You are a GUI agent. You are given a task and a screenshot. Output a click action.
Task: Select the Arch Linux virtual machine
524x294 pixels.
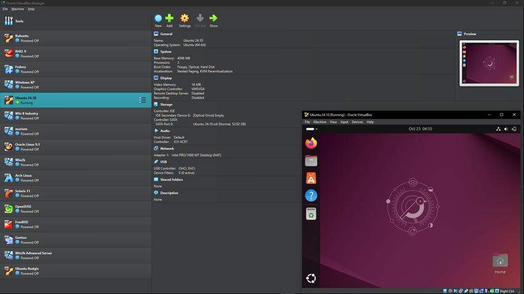pyautogui.click(x=76, y=178)
